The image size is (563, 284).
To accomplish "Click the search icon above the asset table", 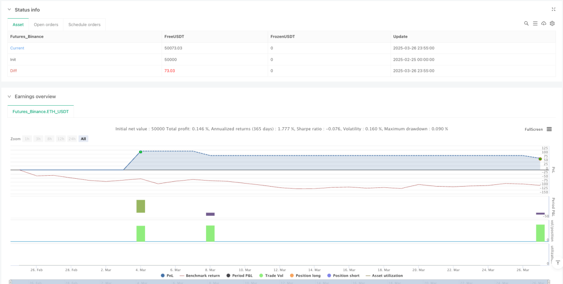I will [526, 23].
